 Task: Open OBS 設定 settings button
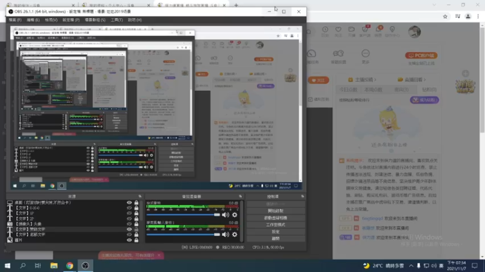point(276,232)
